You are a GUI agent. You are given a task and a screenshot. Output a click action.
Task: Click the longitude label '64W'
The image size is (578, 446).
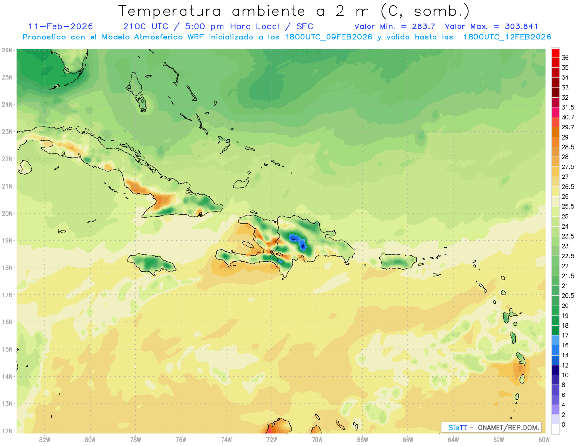(x=453, y=439)
